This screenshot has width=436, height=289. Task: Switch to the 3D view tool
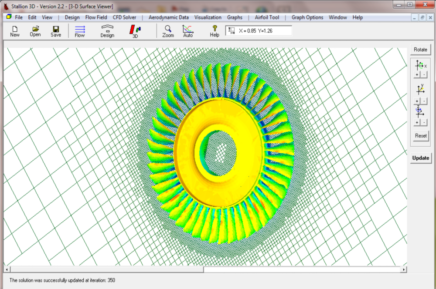(x=135, y=31)
